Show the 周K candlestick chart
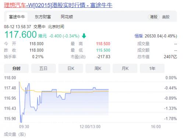 pyautogui.click(x=98, y=68)
